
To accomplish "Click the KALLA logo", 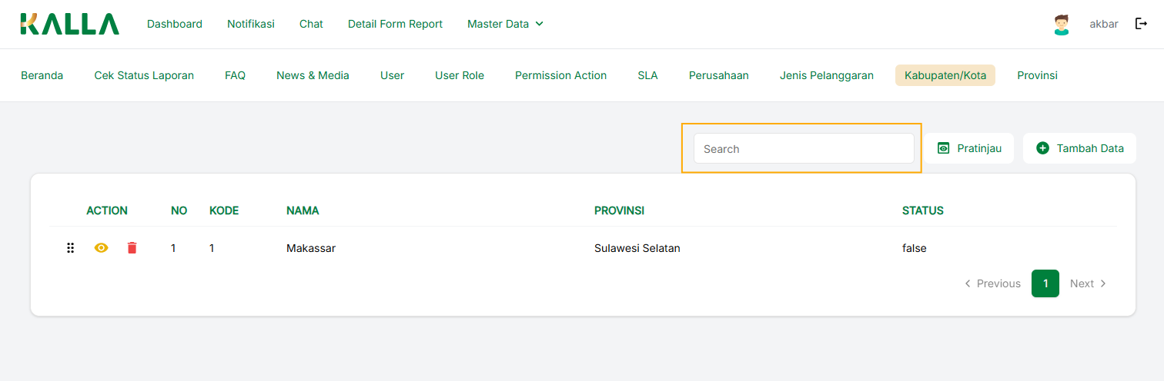I will (69, 24).
